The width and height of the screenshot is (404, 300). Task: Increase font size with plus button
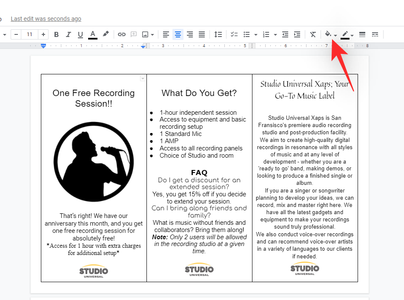click(x=44, y=34)
